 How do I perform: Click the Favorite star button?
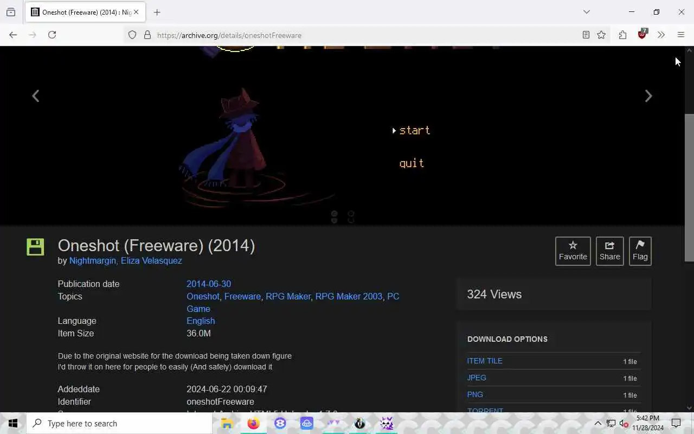573,251
